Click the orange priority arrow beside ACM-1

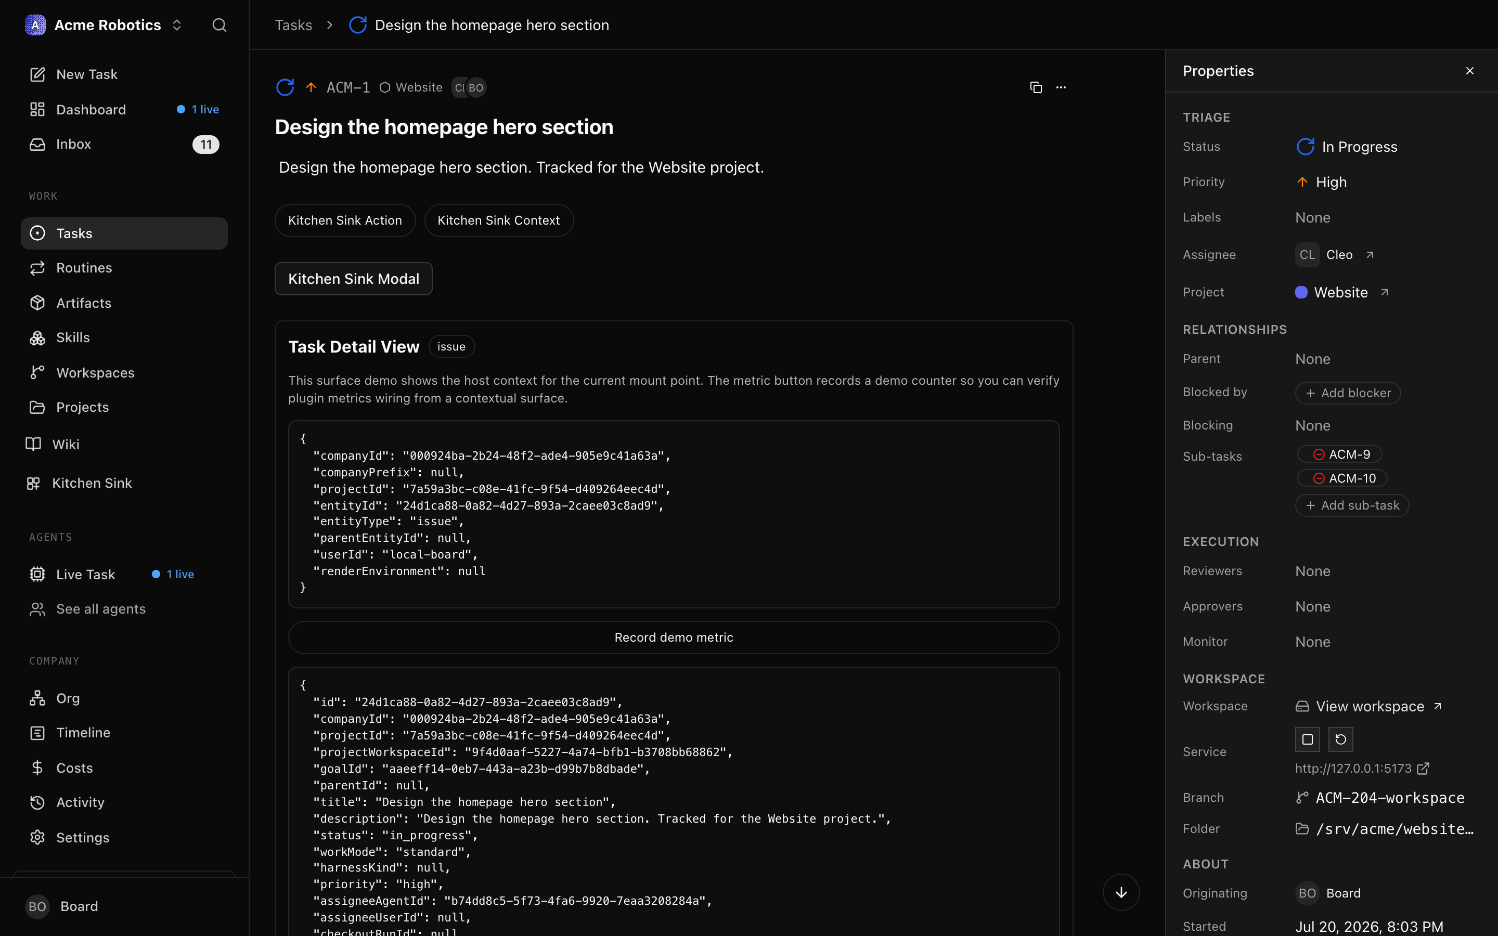point(311,87)
